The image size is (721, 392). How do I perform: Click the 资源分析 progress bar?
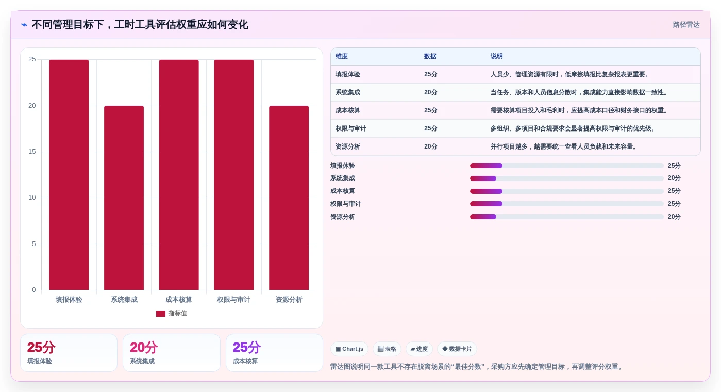point(567,217)
